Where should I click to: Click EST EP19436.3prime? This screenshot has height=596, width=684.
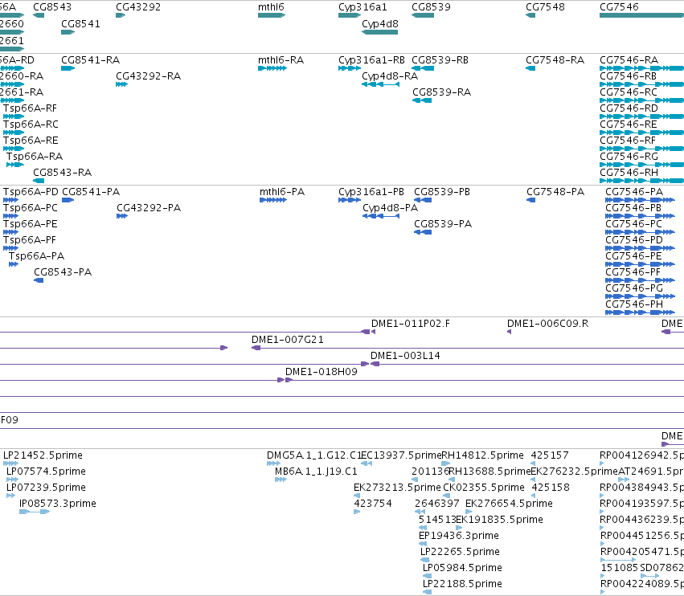(458, 536)
